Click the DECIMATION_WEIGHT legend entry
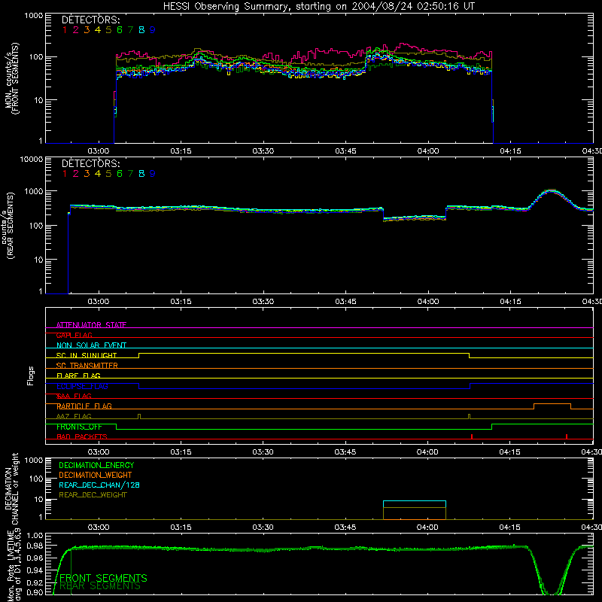Viewport: 602px width, 602px height. [x=96, y=476]
